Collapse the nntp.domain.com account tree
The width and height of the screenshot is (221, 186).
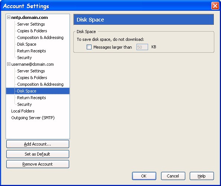point(9,17)
